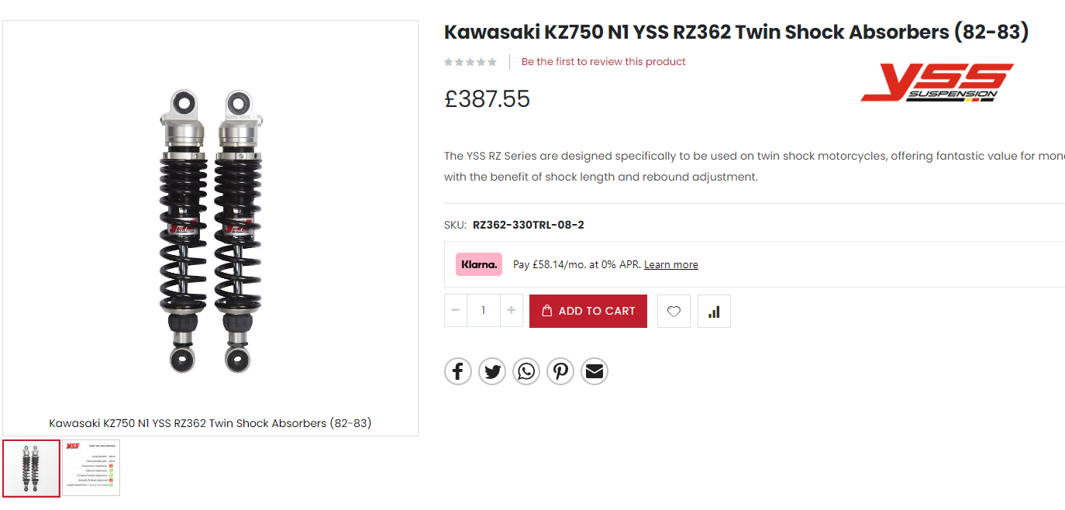Add product to wishlist heart icon

pos(674,311)
